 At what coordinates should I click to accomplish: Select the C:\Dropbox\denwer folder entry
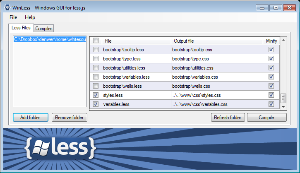tap(50, 39)
